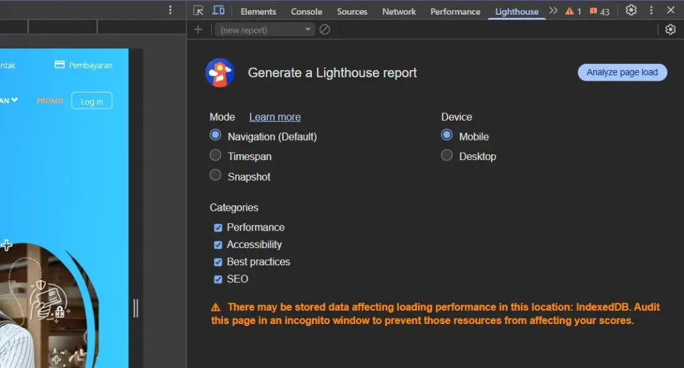The height and width of the screenshot is (368, 684).
Task: Grab the viewport resize handle bars
Action: click(136, 309)
